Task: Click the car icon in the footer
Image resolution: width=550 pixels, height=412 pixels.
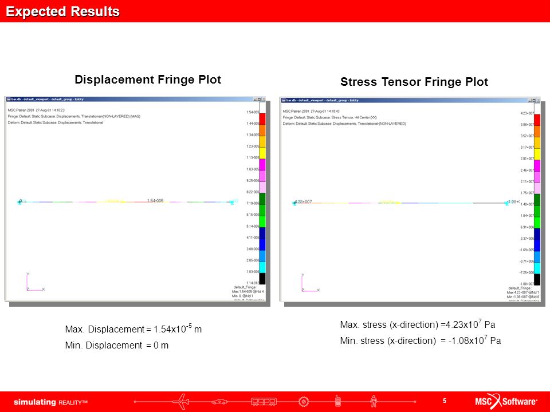Action: pyautogui.click(x=219, y=402)
